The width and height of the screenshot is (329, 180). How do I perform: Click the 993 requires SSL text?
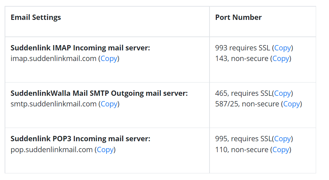pyautogui.click(x=243, y=48)
